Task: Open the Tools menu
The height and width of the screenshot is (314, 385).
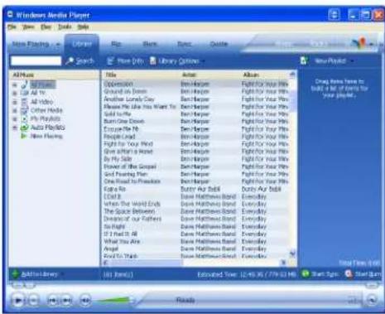Action: click(x=65, y=27)
